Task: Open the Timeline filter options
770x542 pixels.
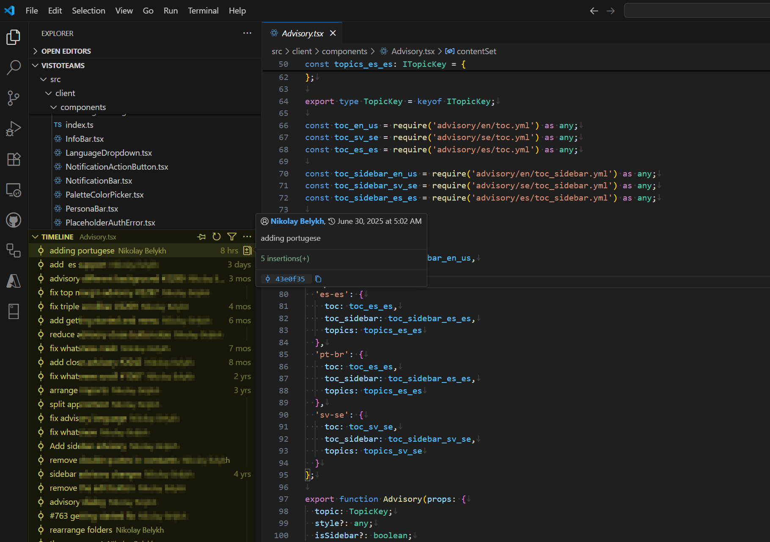Action: click(x=232, y=237)
